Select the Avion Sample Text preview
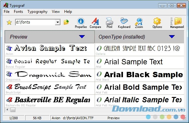Screen dimensions: 189x123 (50, 50)
